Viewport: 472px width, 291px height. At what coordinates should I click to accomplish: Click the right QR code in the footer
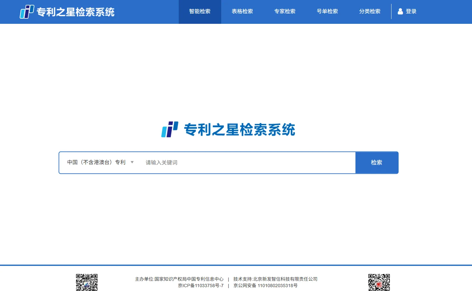tap(379, 282)
